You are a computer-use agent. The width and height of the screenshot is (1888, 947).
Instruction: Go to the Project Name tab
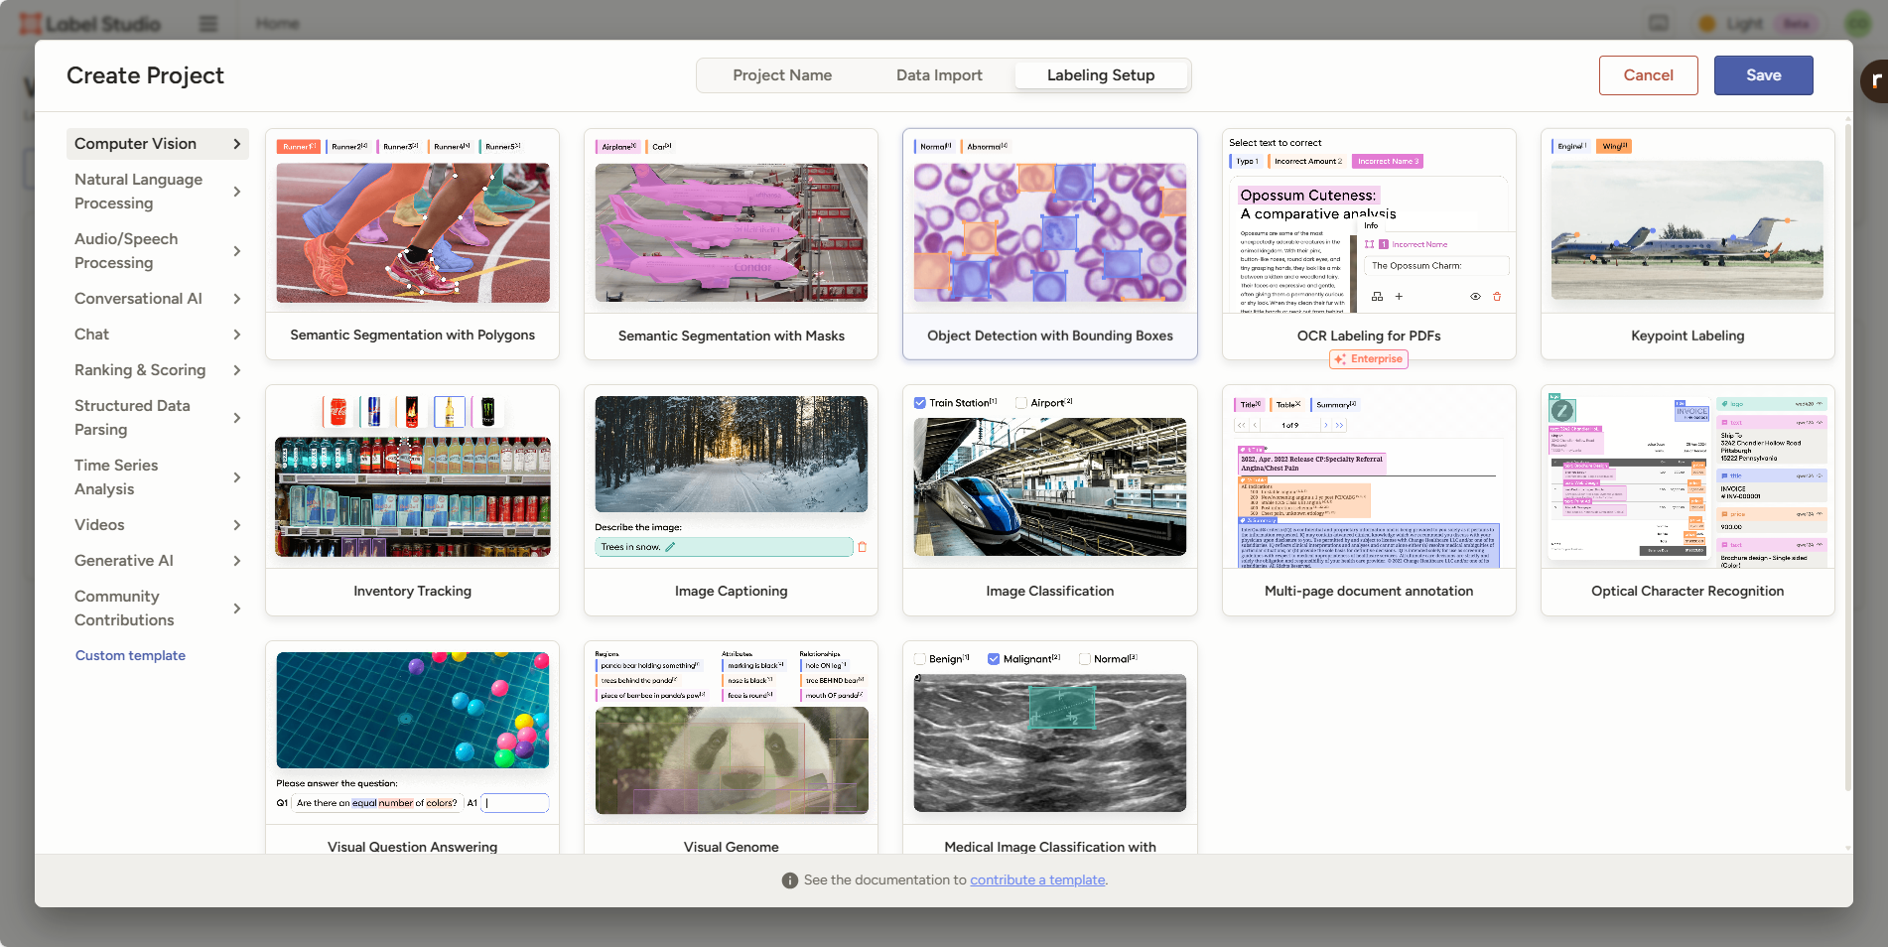pos(782,75)
